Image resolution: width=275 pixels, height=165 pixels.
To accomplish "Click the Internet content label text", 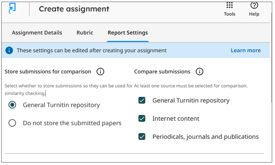I will pos(176,119).
